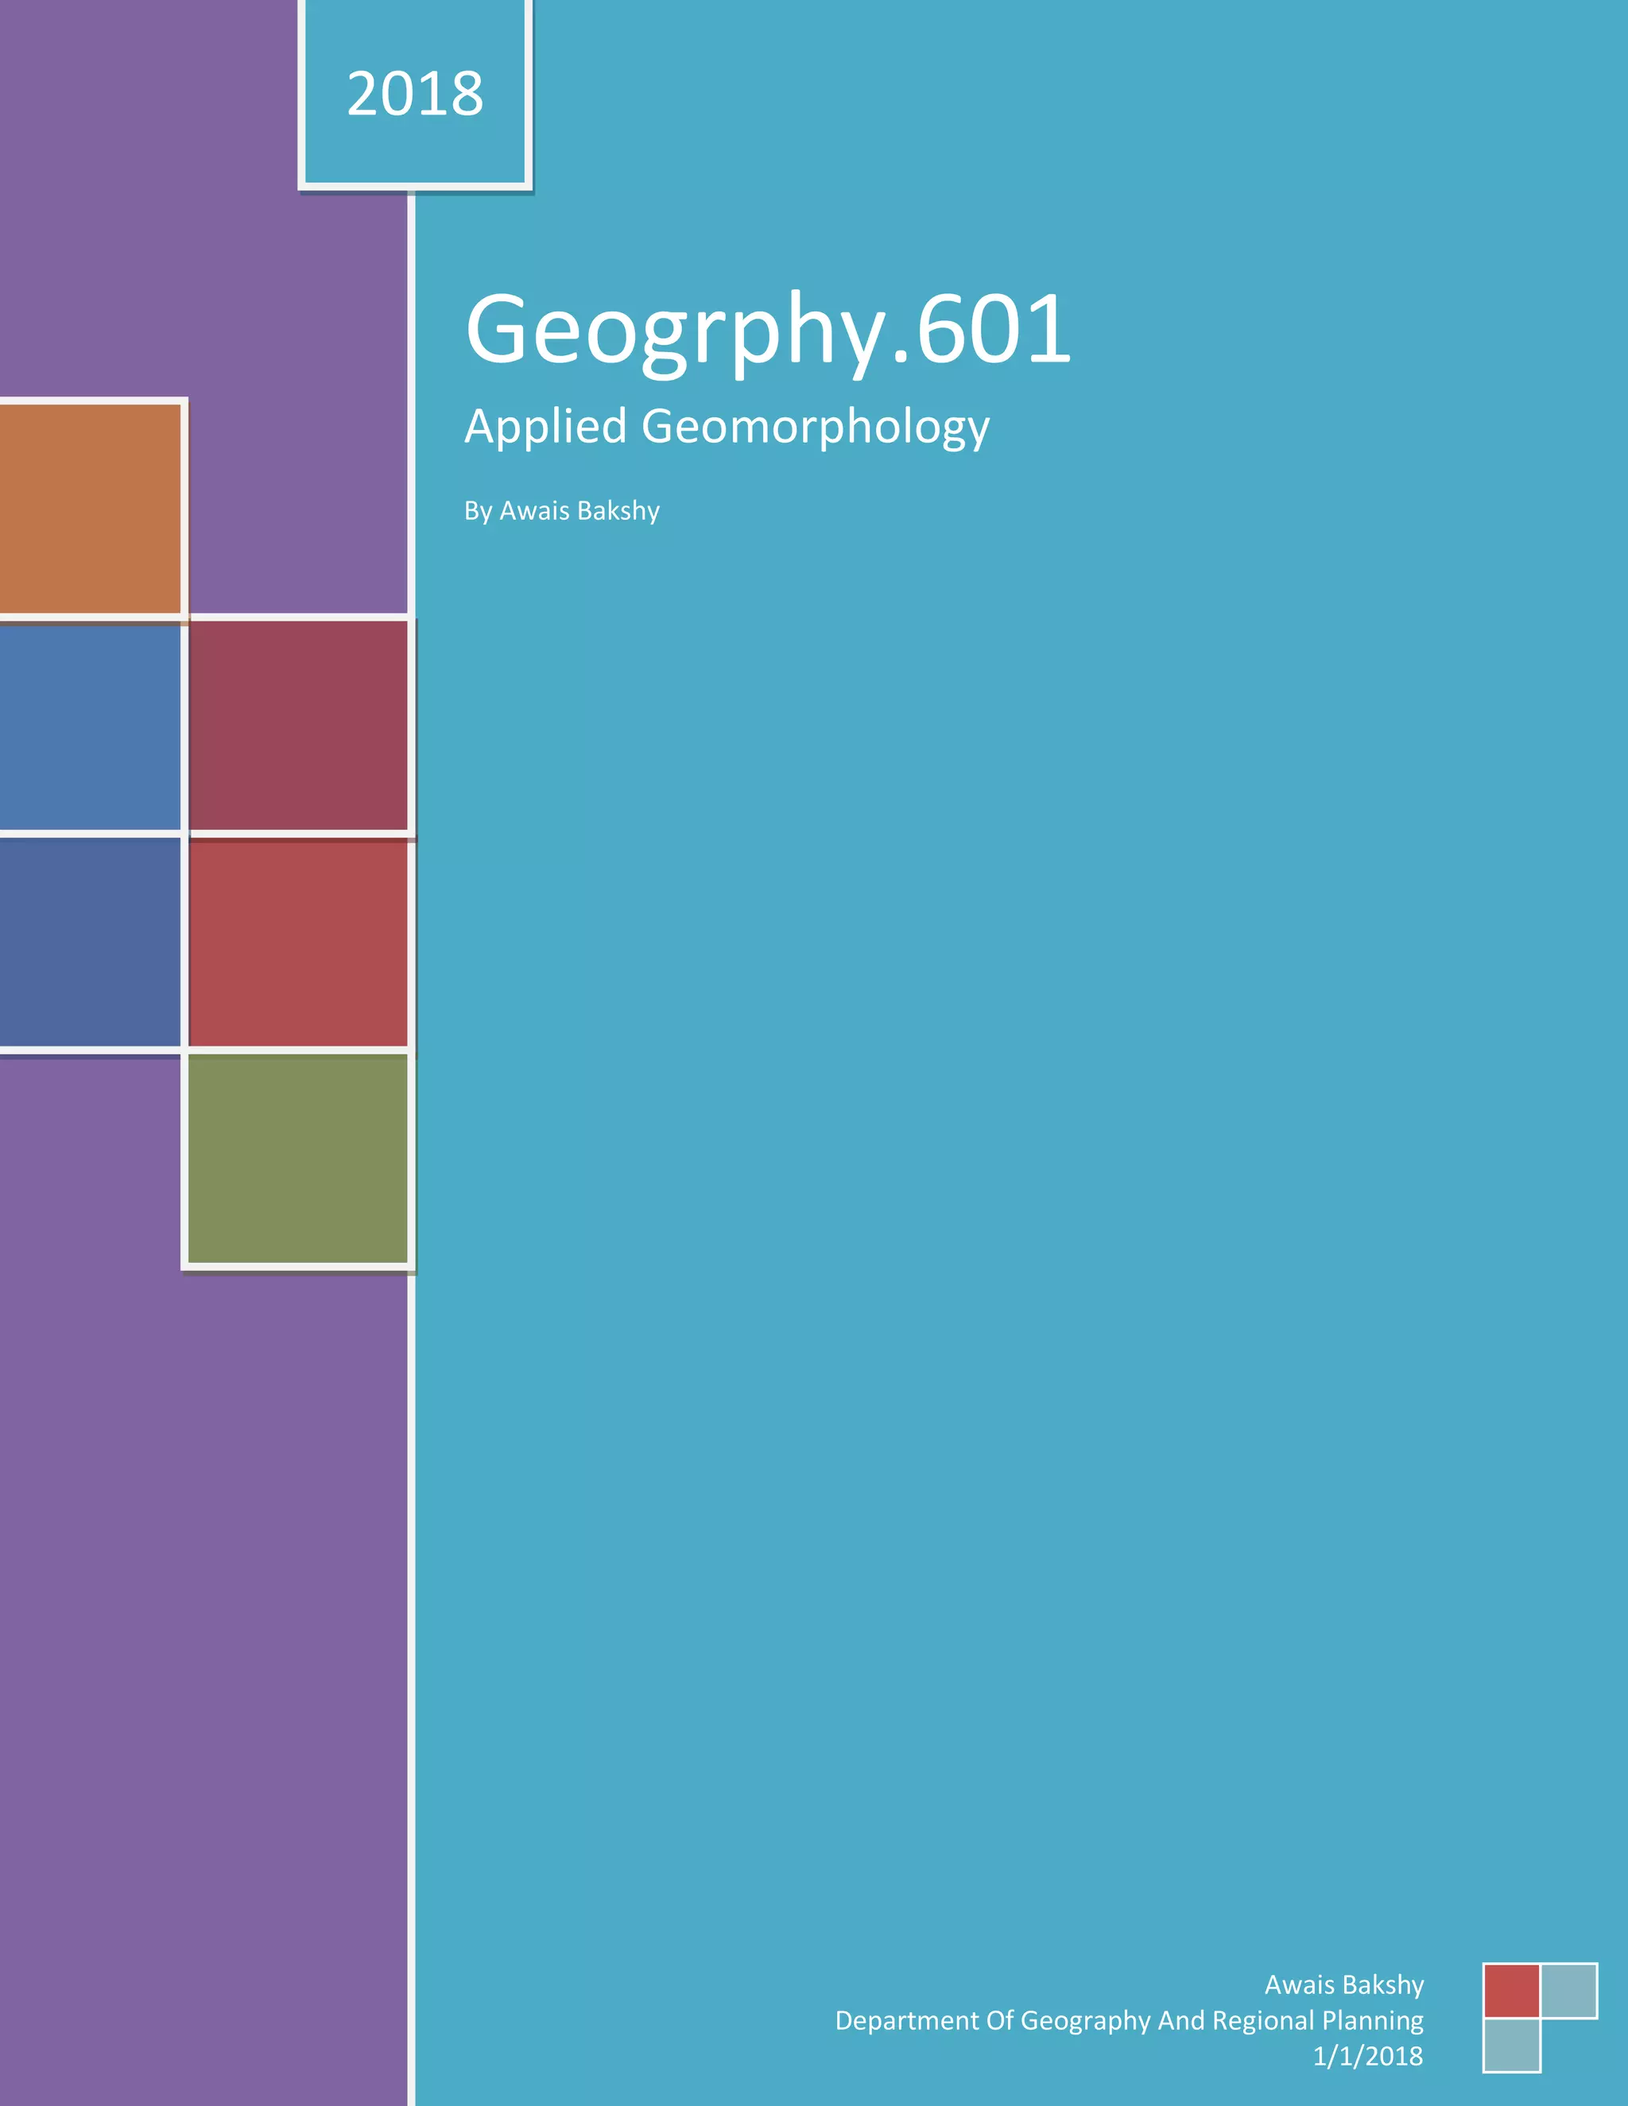Click the white vertical divider line
The height and width of the screenshot is (2106, 1628).
coord(411,1640)
